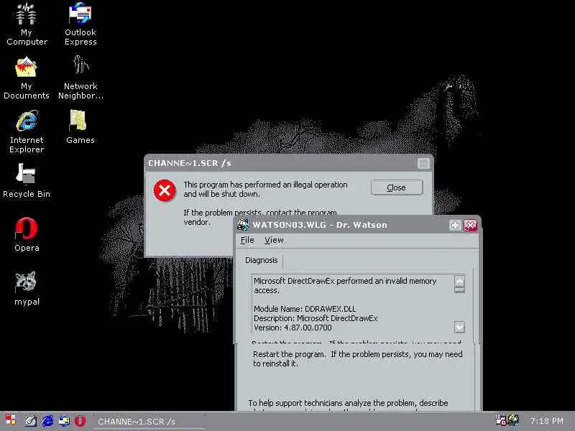Screen dimensions: 575x431
Task: Click 'Description: Microsoft DirectDrawEx' line
Action: coord(316,318)
